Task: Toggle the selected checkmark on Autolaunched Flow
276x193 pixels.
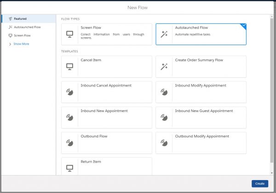Action: [244, 26]
